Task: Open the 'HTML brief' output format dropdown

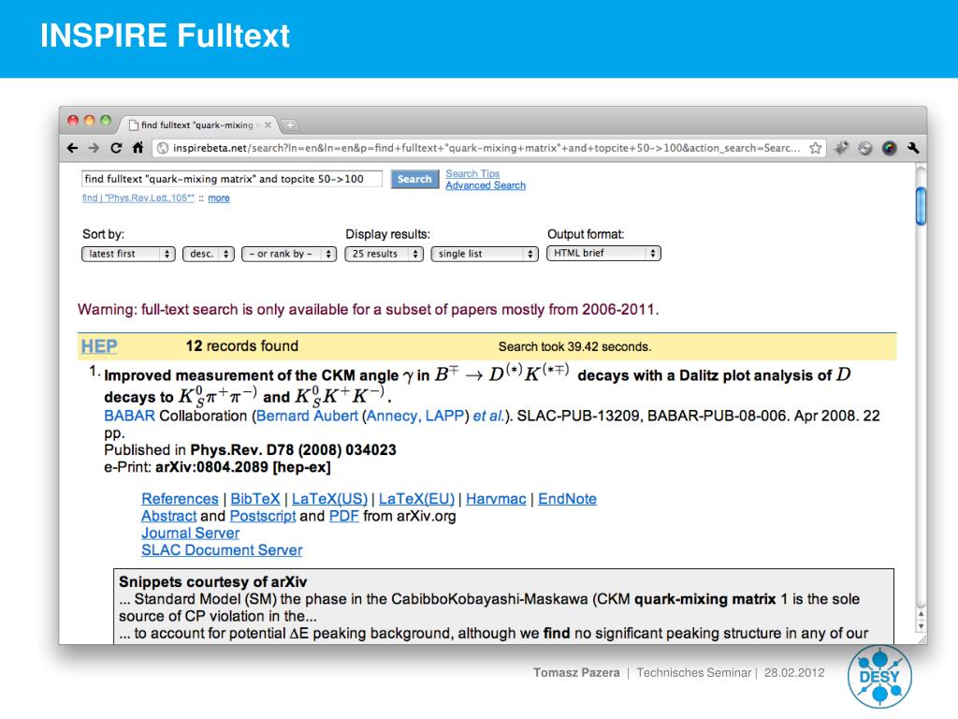Action: pyautogui.click(x=603, y=253)
